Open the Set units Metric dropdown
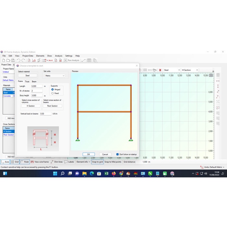The width and height of the screenshot is (227, 227). [54, 76]
